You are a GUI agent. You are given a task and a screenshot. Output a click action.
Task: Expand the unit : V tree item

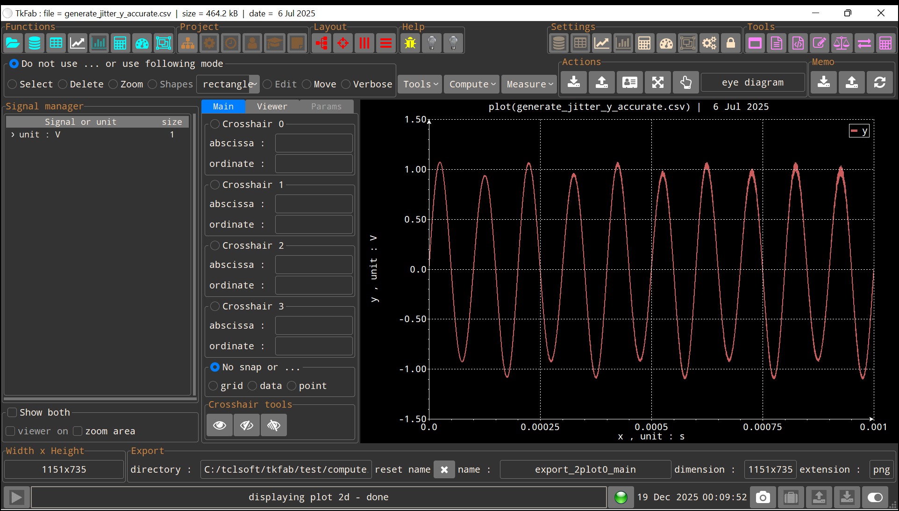[x=13, y=135]
